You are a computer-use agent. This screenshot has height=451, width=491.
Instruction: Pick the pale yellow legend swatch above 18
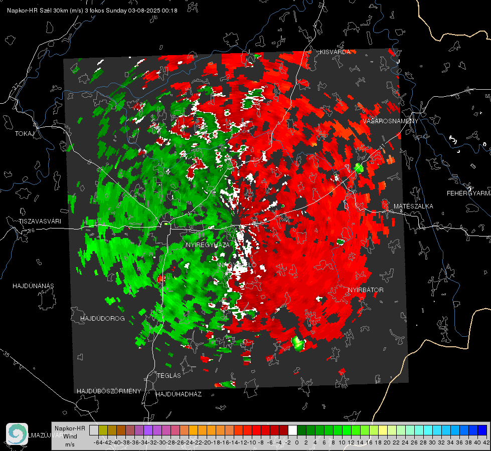point(383,430)
